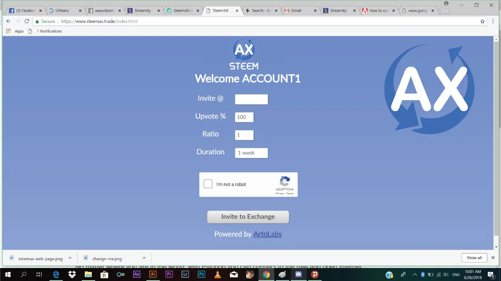Click the Upvote % field
The height and width of the screenshot is (281, 501).
point(244,117)
